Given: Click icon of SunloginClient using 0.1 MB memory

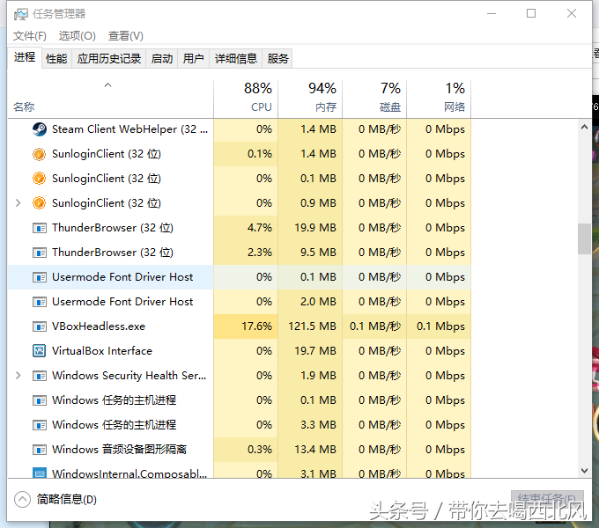Looking at the screenshot, I should 39,179.
